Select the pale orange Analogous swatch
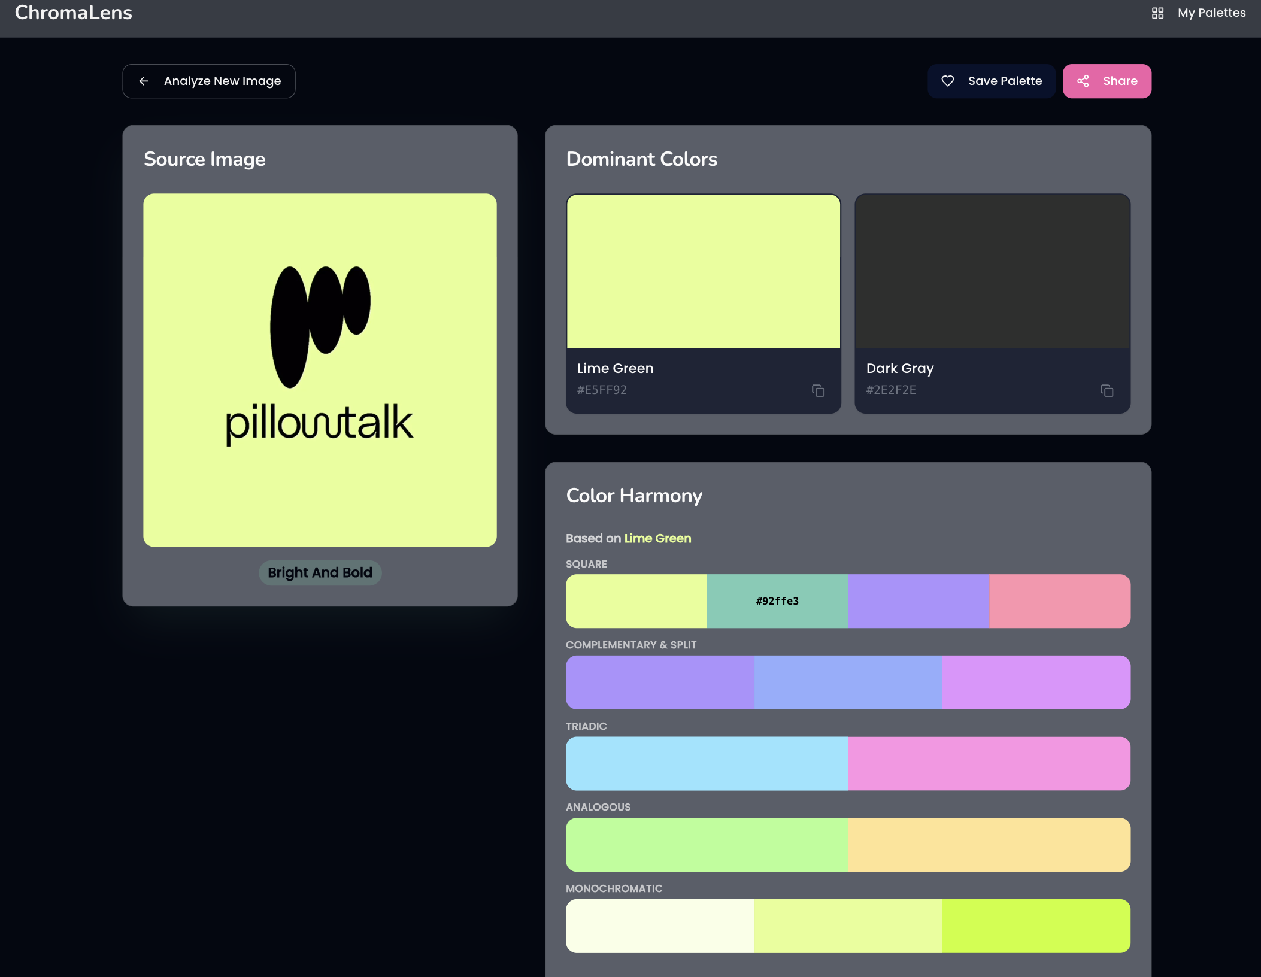Screen dimensions: 1261x977 click(989, 845)
